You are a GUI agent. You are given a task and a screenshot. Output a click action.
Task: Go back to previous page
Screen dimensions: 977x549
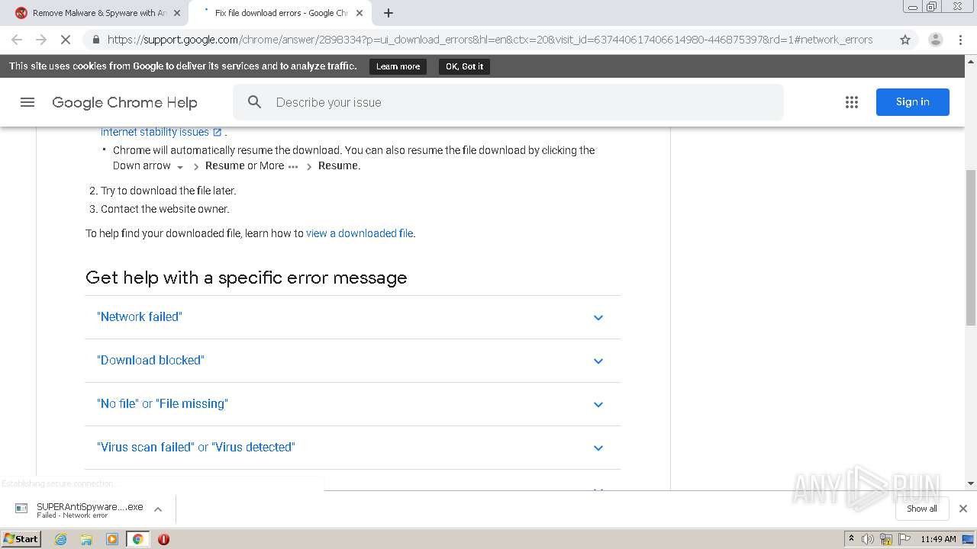coord(17,40)
